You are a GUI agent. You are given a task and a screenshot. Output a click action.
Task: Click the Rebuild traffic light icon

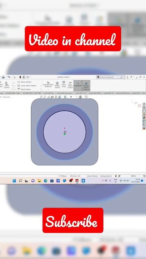click(20, 77)
